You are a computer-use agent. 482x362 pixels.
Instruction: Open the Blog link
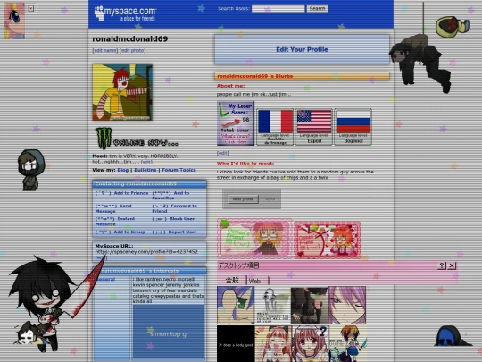[123, 170]
